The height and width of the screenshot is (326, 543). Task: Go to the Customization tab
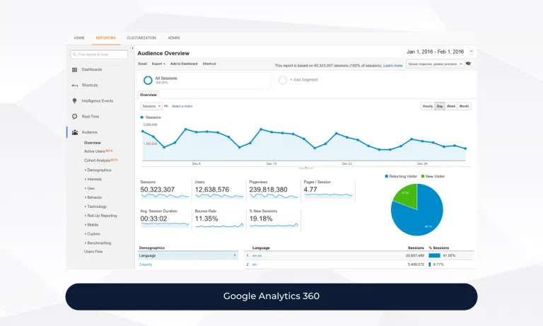[x=141, y=37]
